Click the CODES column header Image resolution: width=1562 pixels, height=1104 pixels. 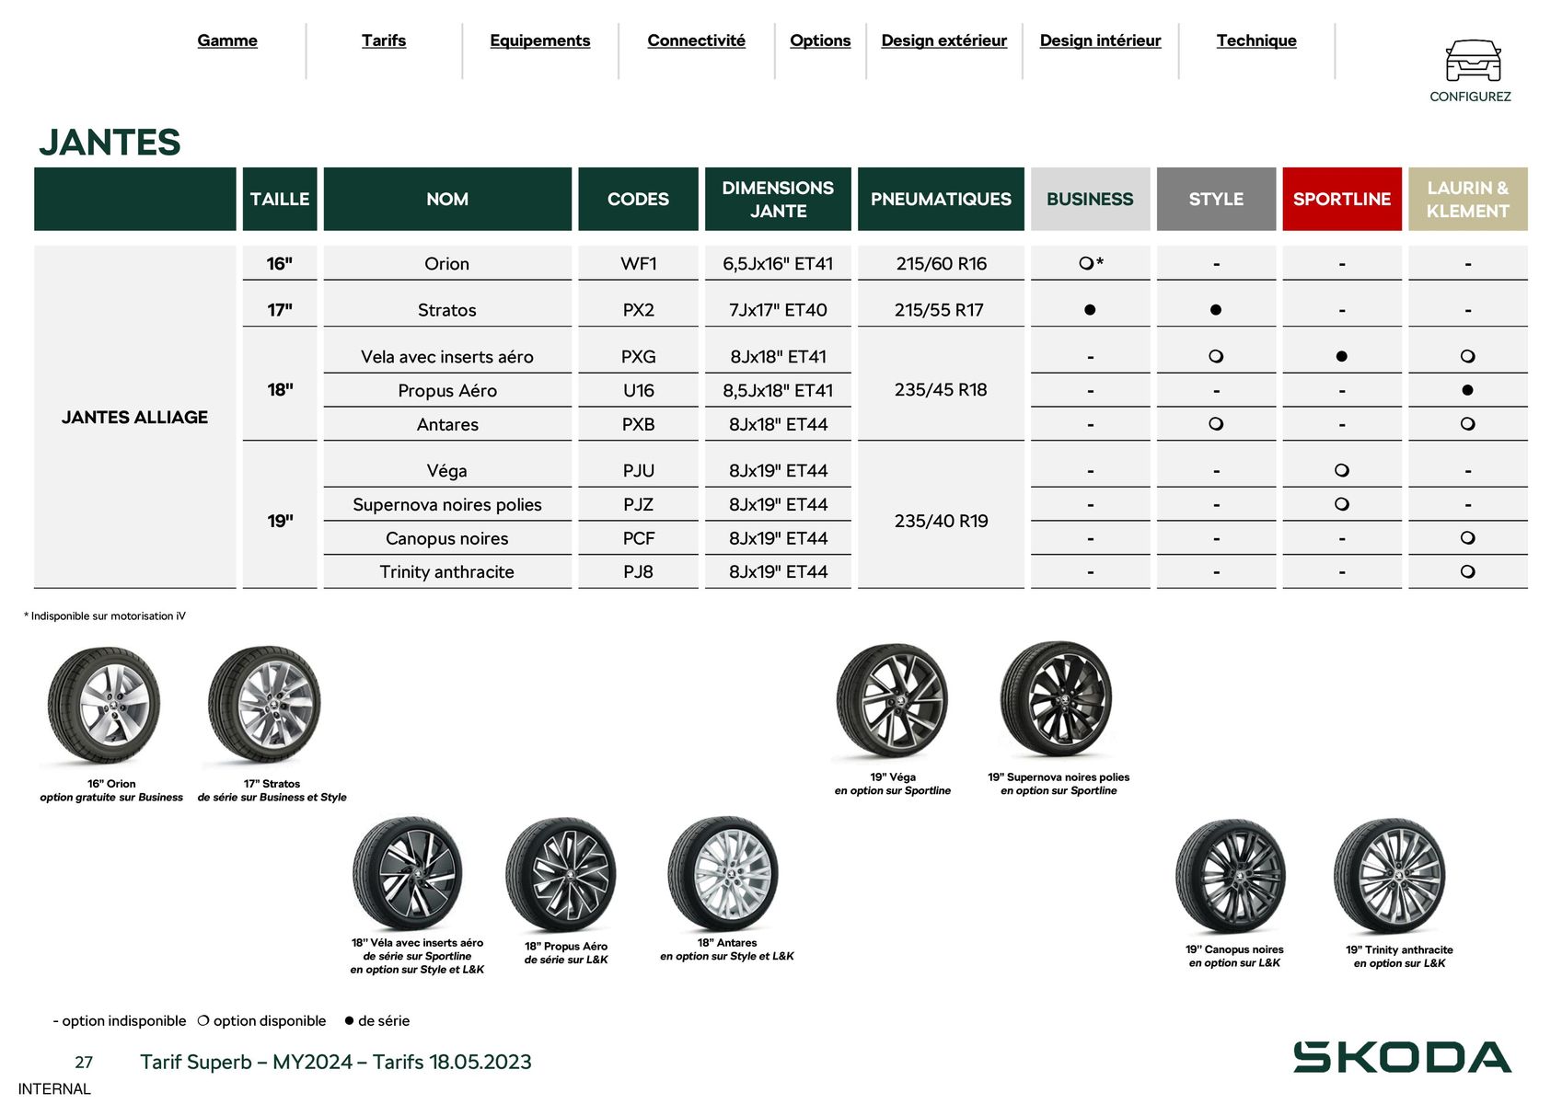pos(638,199)
